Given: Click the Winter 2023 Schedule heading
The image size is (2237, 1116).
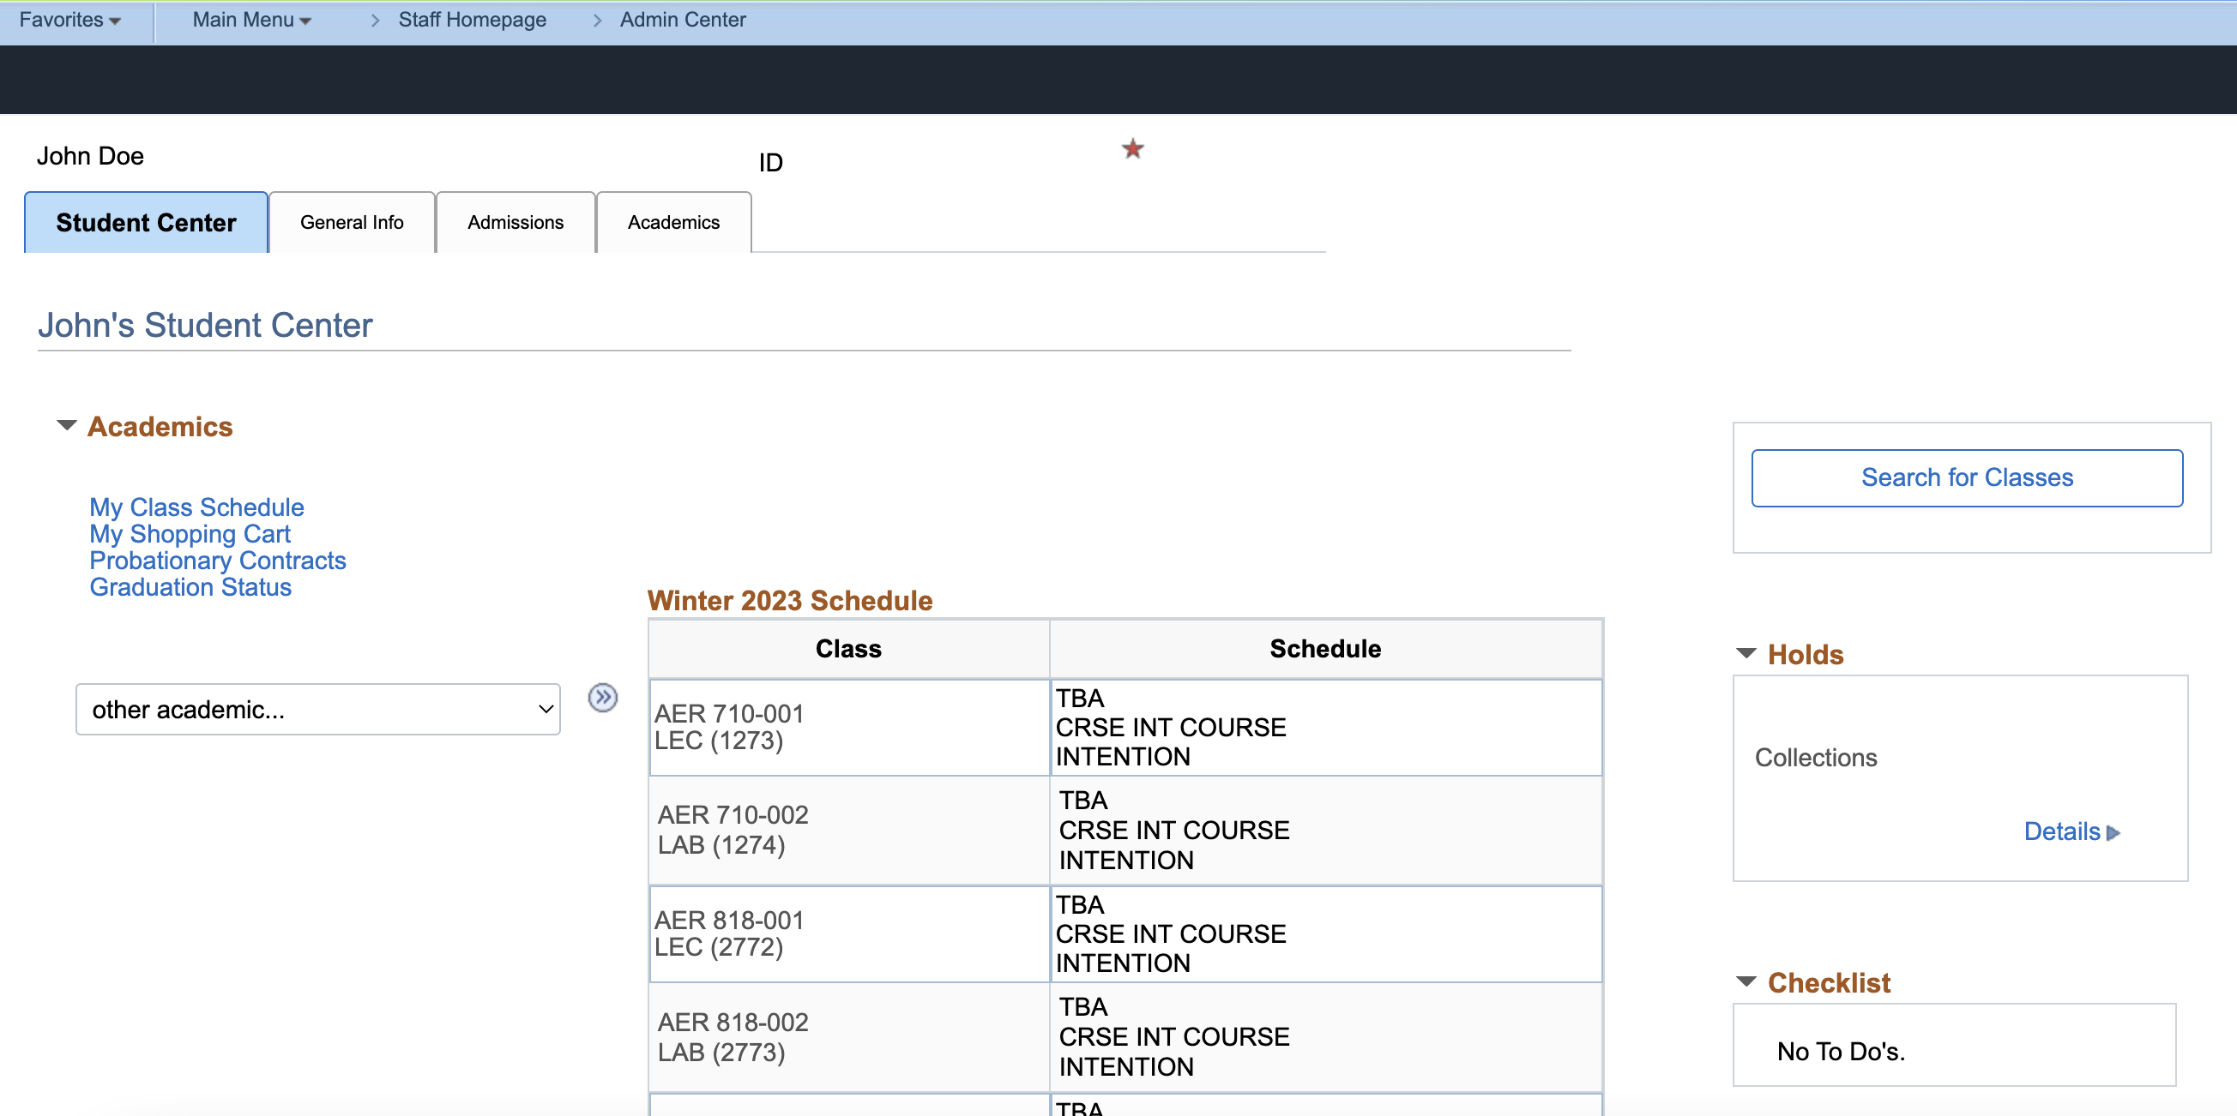Looking at the screenshot, I should [x=789, y=601].
